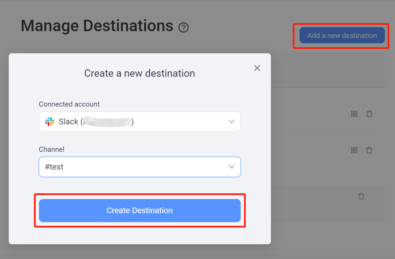
Task: Click the blurred Slack workspace name
Action: coord(107,122)
